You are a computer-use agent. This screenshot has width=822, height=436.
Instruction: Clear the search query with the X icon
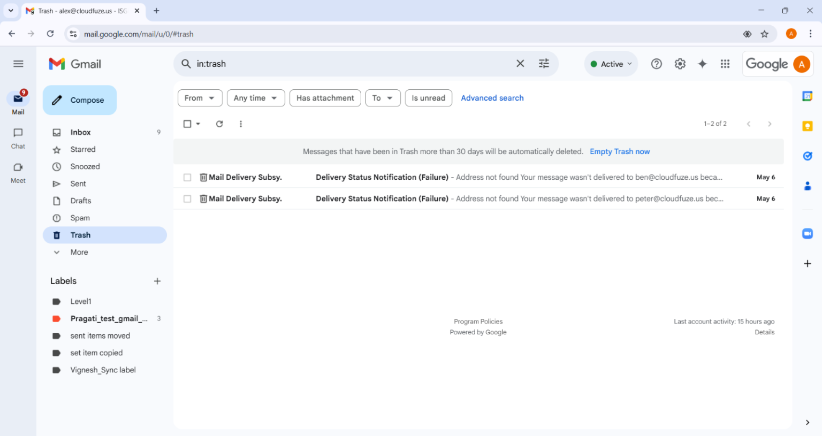(520, 63)
